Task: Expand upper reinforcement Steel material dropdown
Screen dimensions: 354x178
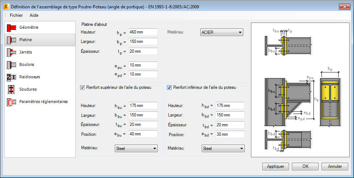Action: [136, 148]
